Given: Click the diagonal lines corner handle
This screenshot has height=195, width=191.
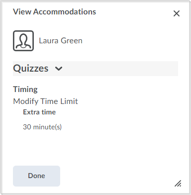Looking at the screenshot, I should [178, 184].
